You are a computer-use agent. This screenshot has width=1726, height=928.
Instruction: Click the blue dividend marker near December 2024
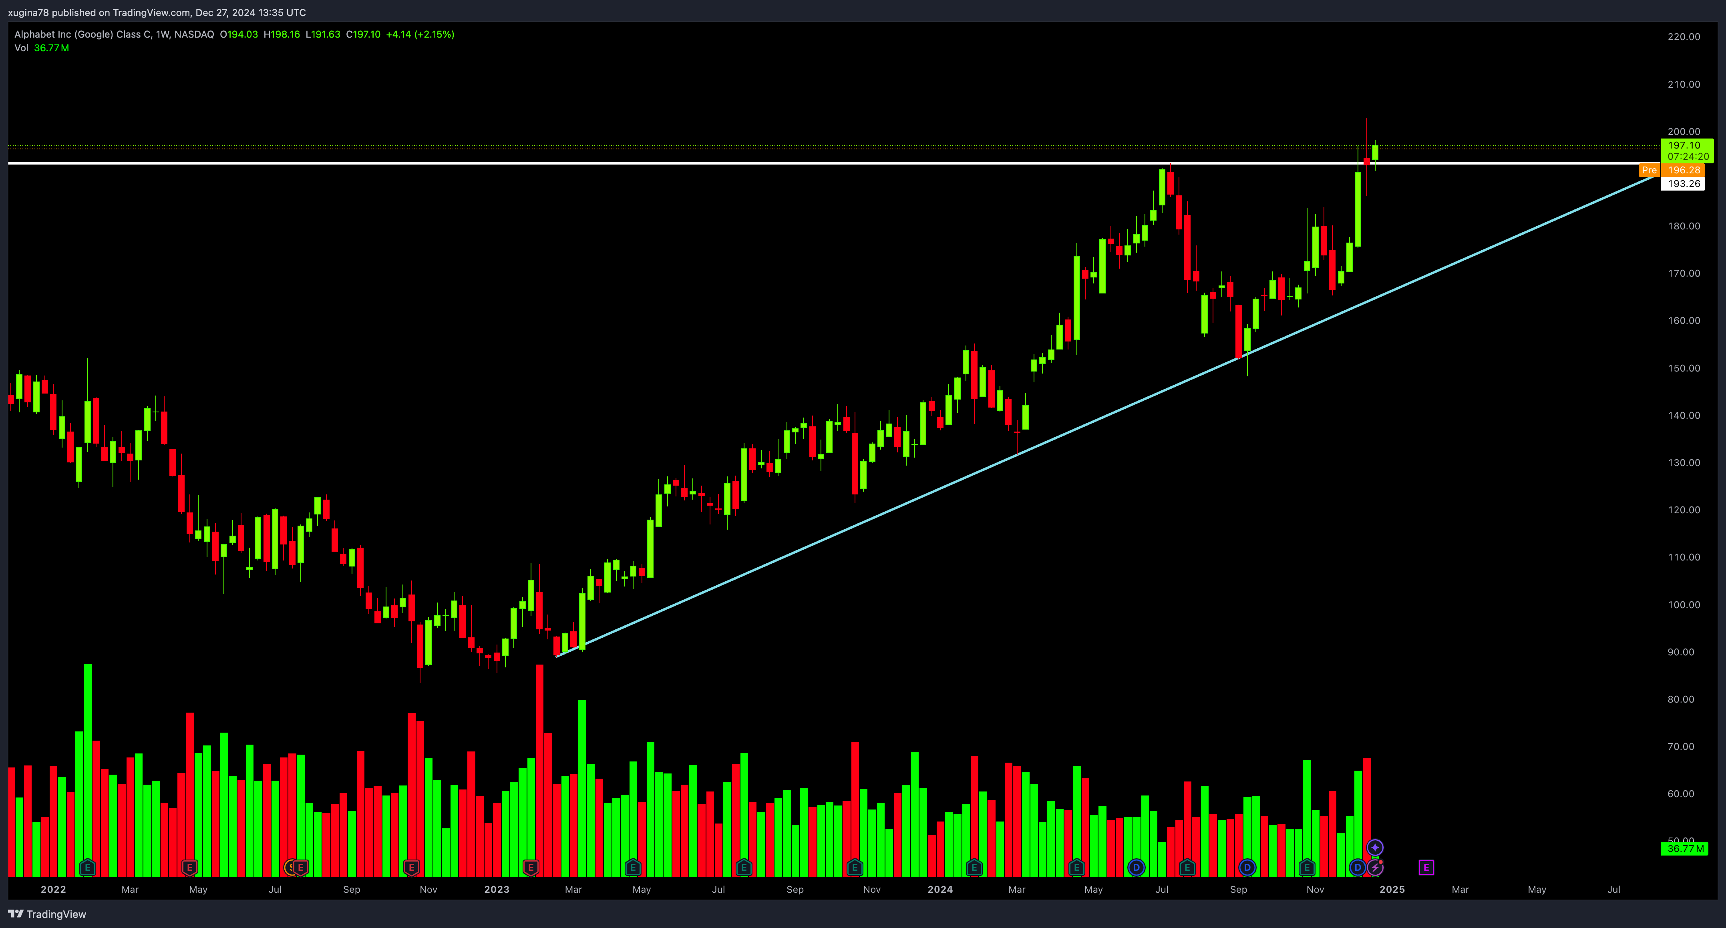tap(1358, 868)
